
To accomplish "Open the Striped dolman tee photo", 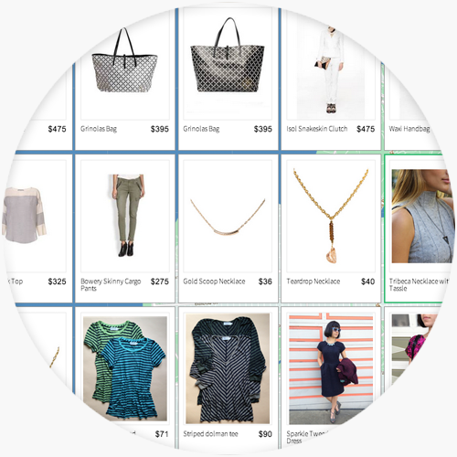I will click(228, 368).
